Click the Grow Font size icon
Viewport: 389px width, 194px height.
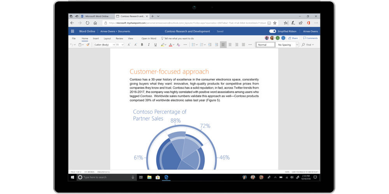pyautogui.click(x=128, y=45)
